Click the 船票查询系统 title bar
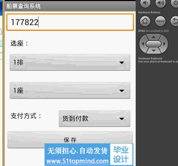 coord(70,6)
